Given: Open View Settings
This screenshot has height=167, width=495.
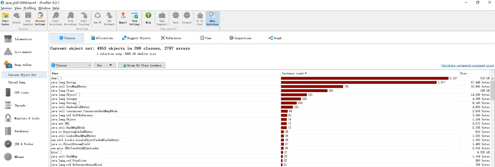Looking at the screenshot, I should click(x=135, y=19).
